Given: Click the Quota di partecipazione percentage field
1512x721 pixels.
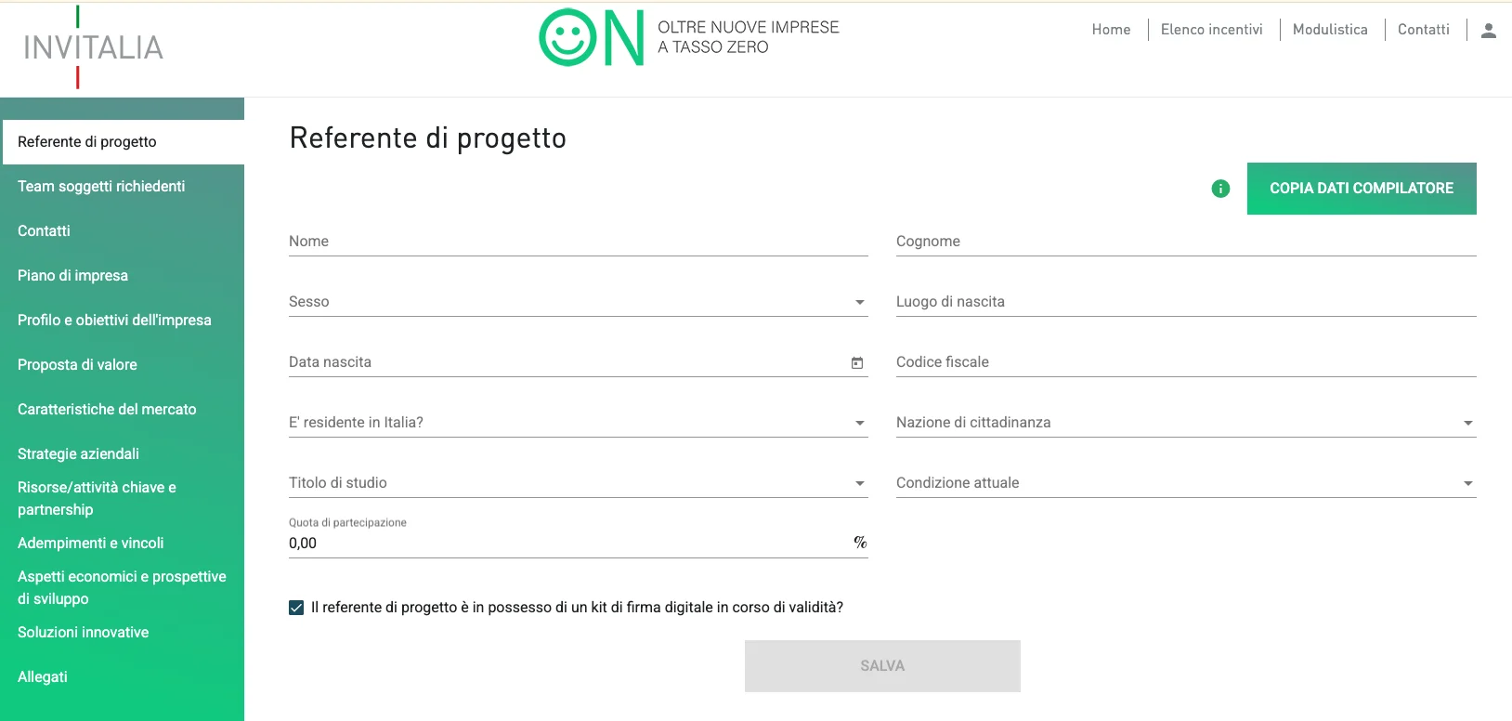Looking at the screenshot, I should click(x=557, y=543).
